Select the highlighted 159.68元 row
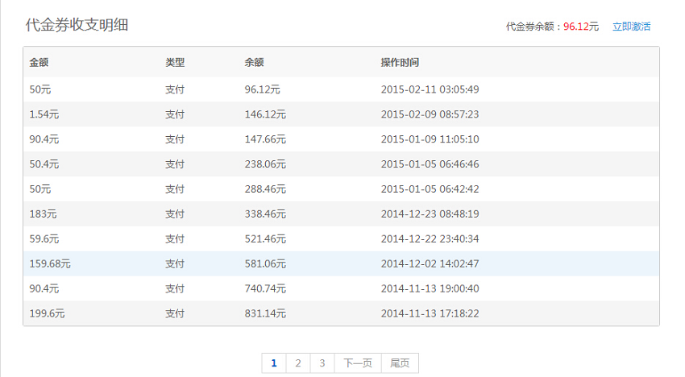The width and height of the screenshot is (685, 377). click(341, 264)
